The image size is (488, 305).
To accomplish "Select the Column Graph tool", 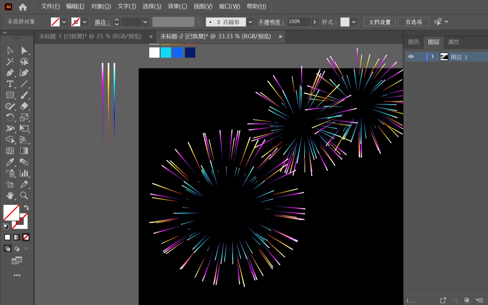I will click(x=24, y=173).
